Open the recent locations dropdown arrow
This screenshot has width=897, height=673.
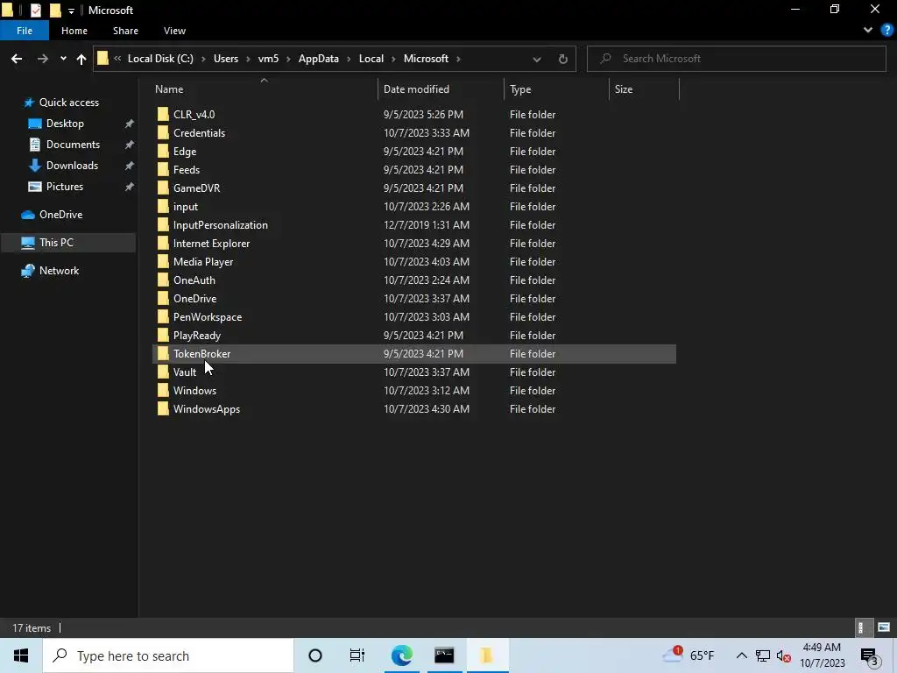[63, 59]
